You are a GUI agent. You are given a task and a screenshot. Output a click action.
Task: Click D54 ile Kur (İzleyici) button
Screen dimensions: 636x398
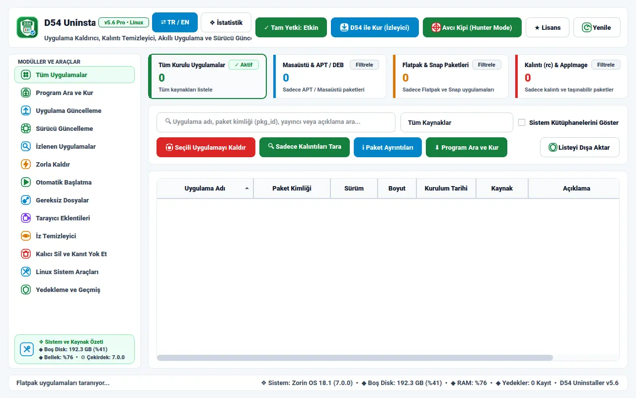[x=375, y=27]
